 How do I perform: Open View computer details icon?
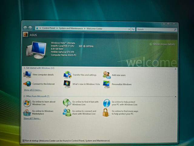[28, 75]
